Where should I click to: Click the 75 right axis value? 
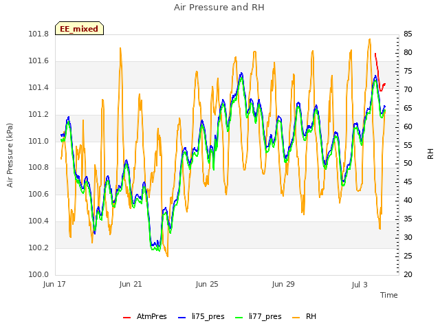(x=408, y=71)
